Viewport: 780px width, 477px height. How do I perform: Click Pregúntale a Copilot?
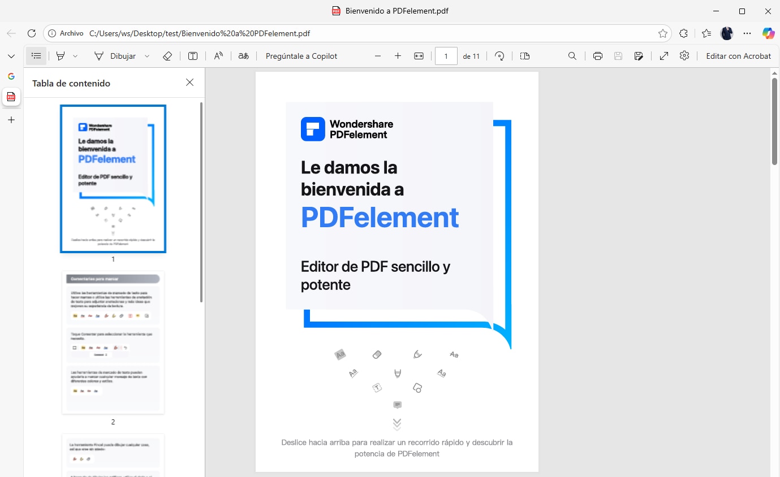click(301, 56)
